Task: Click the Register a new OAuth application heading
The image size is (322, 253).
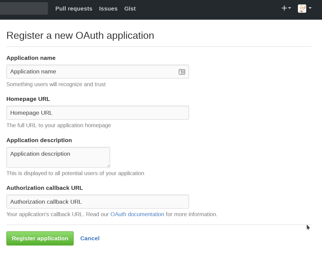Action: tap(80, 35)
